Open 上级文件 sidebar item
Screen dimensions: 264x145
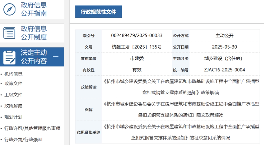13,95
